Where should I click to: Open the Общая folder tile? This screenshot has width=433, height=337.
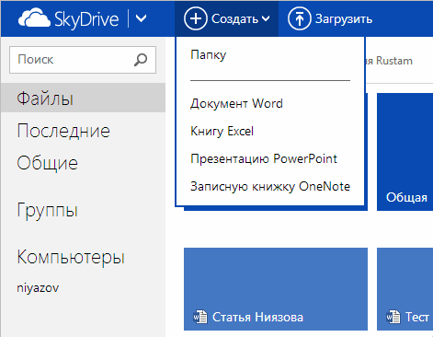tap(405, 152)
